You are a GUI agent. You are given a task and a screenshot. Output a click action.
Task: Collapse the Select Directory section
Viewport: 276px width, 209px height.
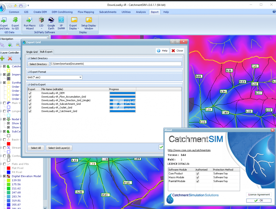coord(29,58)
